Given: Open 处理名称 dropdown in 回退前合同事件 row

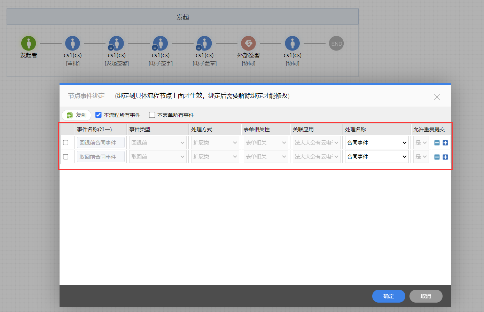Looking at the screenshot, I should [x=376, y=143].
